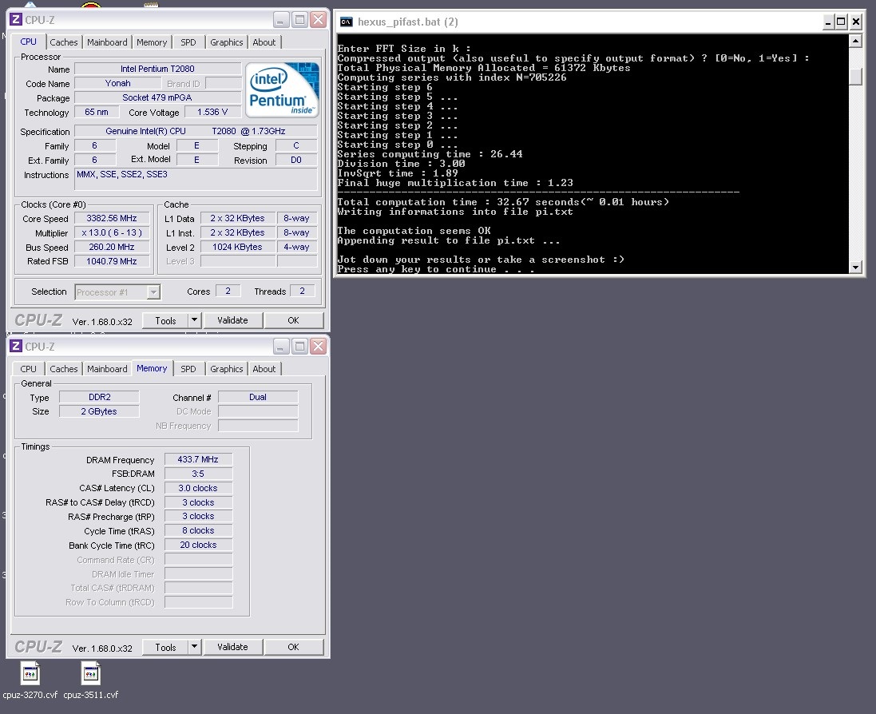Click the Intel Pentium inside logo
This screenshot has width=876, height=714.
(x=282, y=90)
